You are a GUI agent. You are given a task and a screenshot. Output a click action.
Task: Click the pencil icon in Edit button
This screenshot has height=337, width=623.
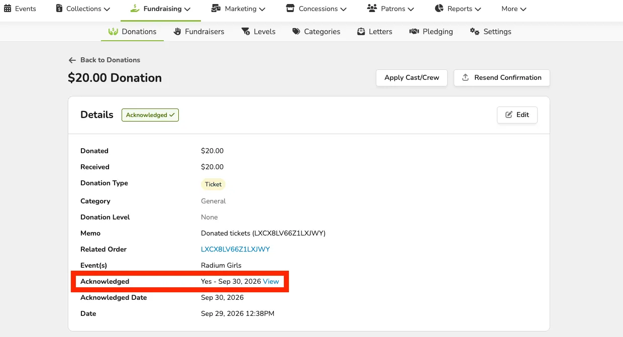tap(509, 115)
